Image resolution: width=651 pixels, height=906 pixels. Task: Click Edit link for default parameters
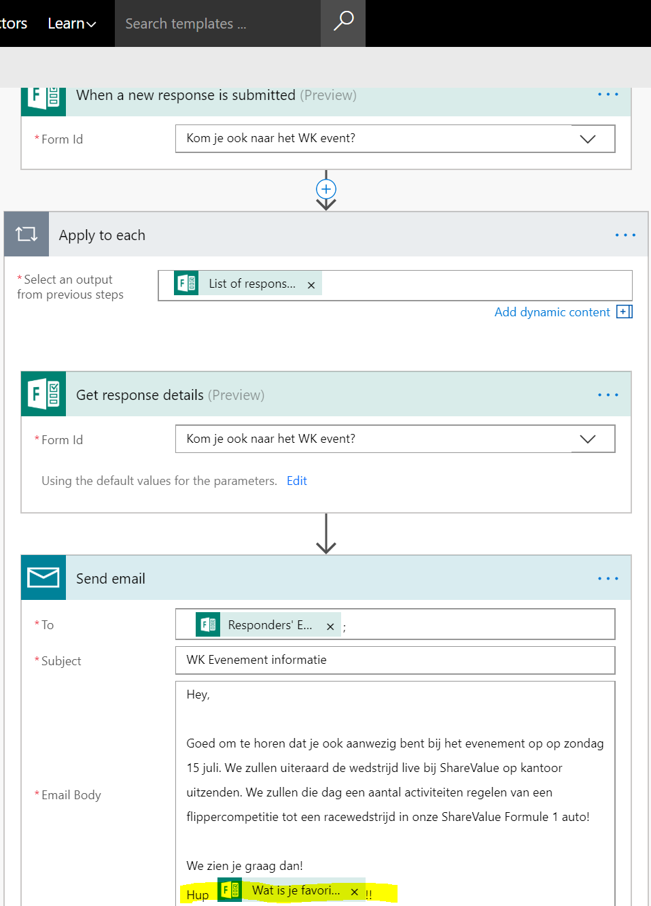297,481
